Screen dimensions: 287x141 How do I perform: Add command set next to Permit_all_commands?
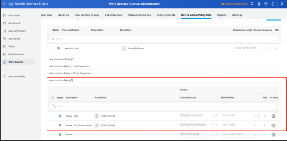[x=216, y=116]
